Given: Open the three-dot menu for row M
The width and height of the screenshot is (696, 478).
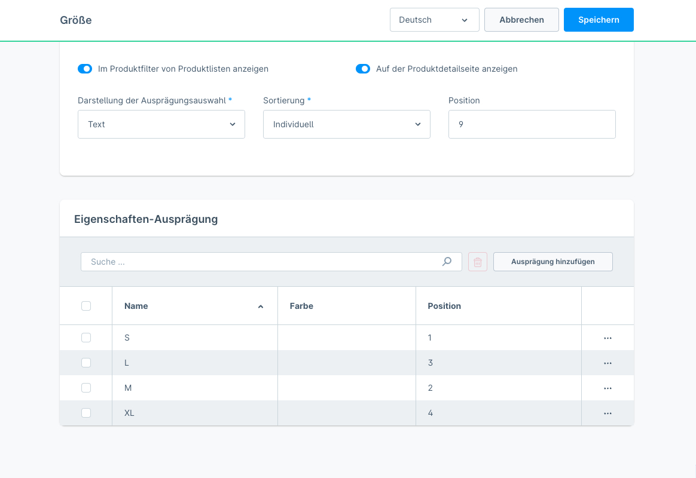Looking at the screenshot, I should (608, 388).
